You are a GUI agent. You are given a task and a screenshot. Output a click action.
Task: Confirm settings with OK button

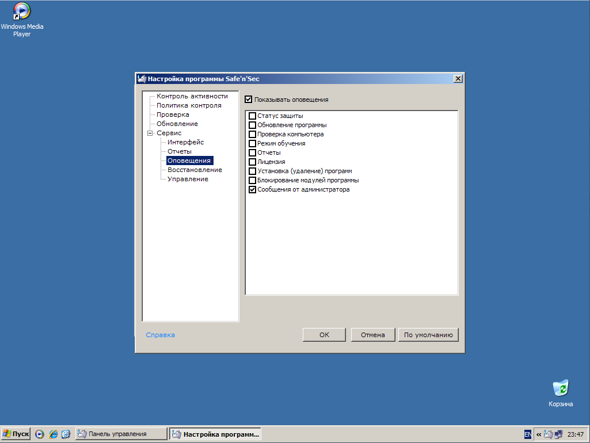click(x=324, y=335)
